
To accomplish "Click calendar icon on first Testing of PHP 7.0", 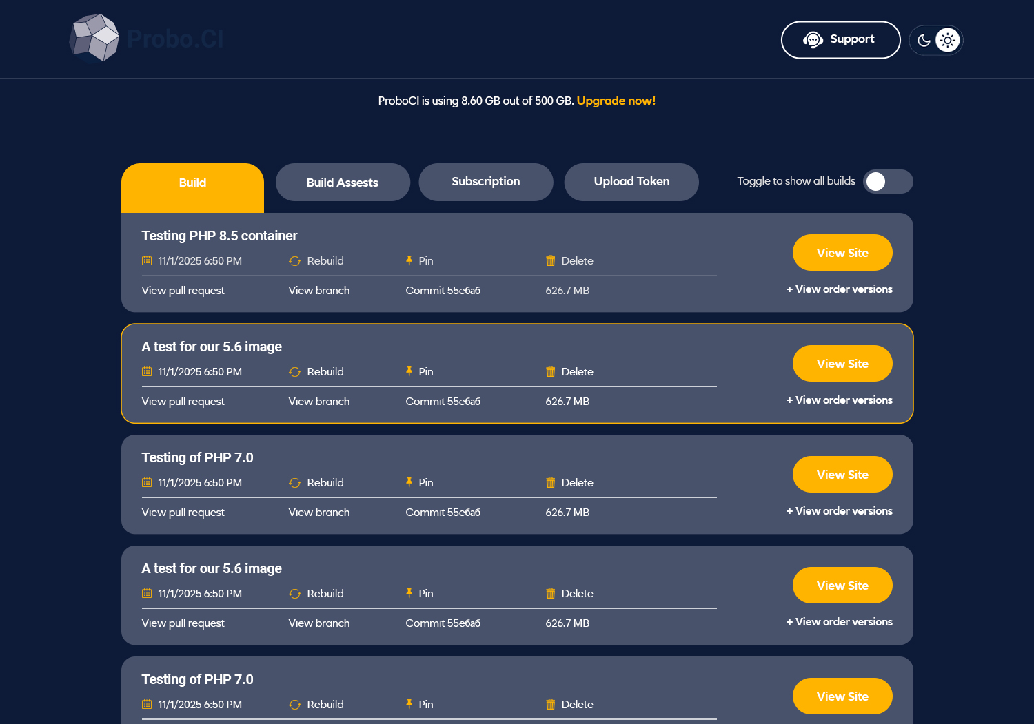I will (147, 482).
